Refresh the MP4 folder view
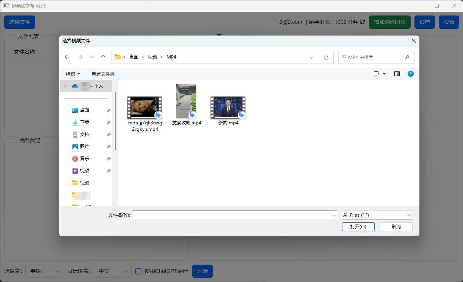This screenshot has height=282, width=463. click(326, 57)
